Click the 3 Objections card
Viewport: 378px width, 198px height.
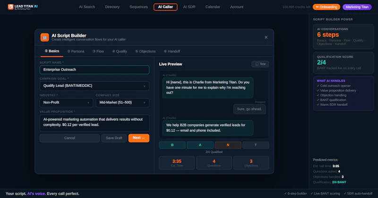pyautogui.click(x=251, y=163)
